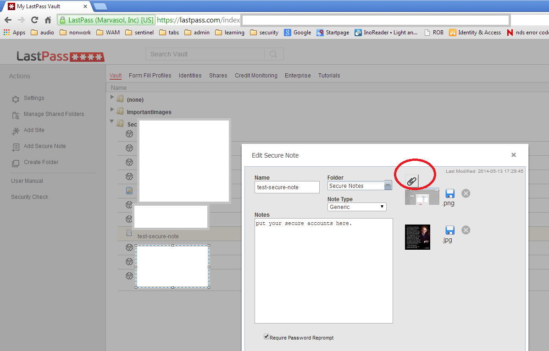
Task: Click the LastPass logo
Action: point(61,56)
